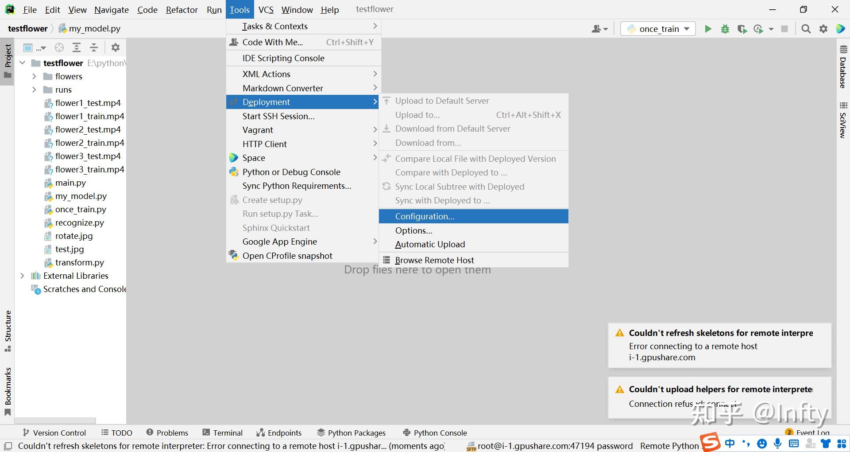This screenshot has height=452, width=850.
Task: Open the HTTP Client submenu
Action: (303, 144)
